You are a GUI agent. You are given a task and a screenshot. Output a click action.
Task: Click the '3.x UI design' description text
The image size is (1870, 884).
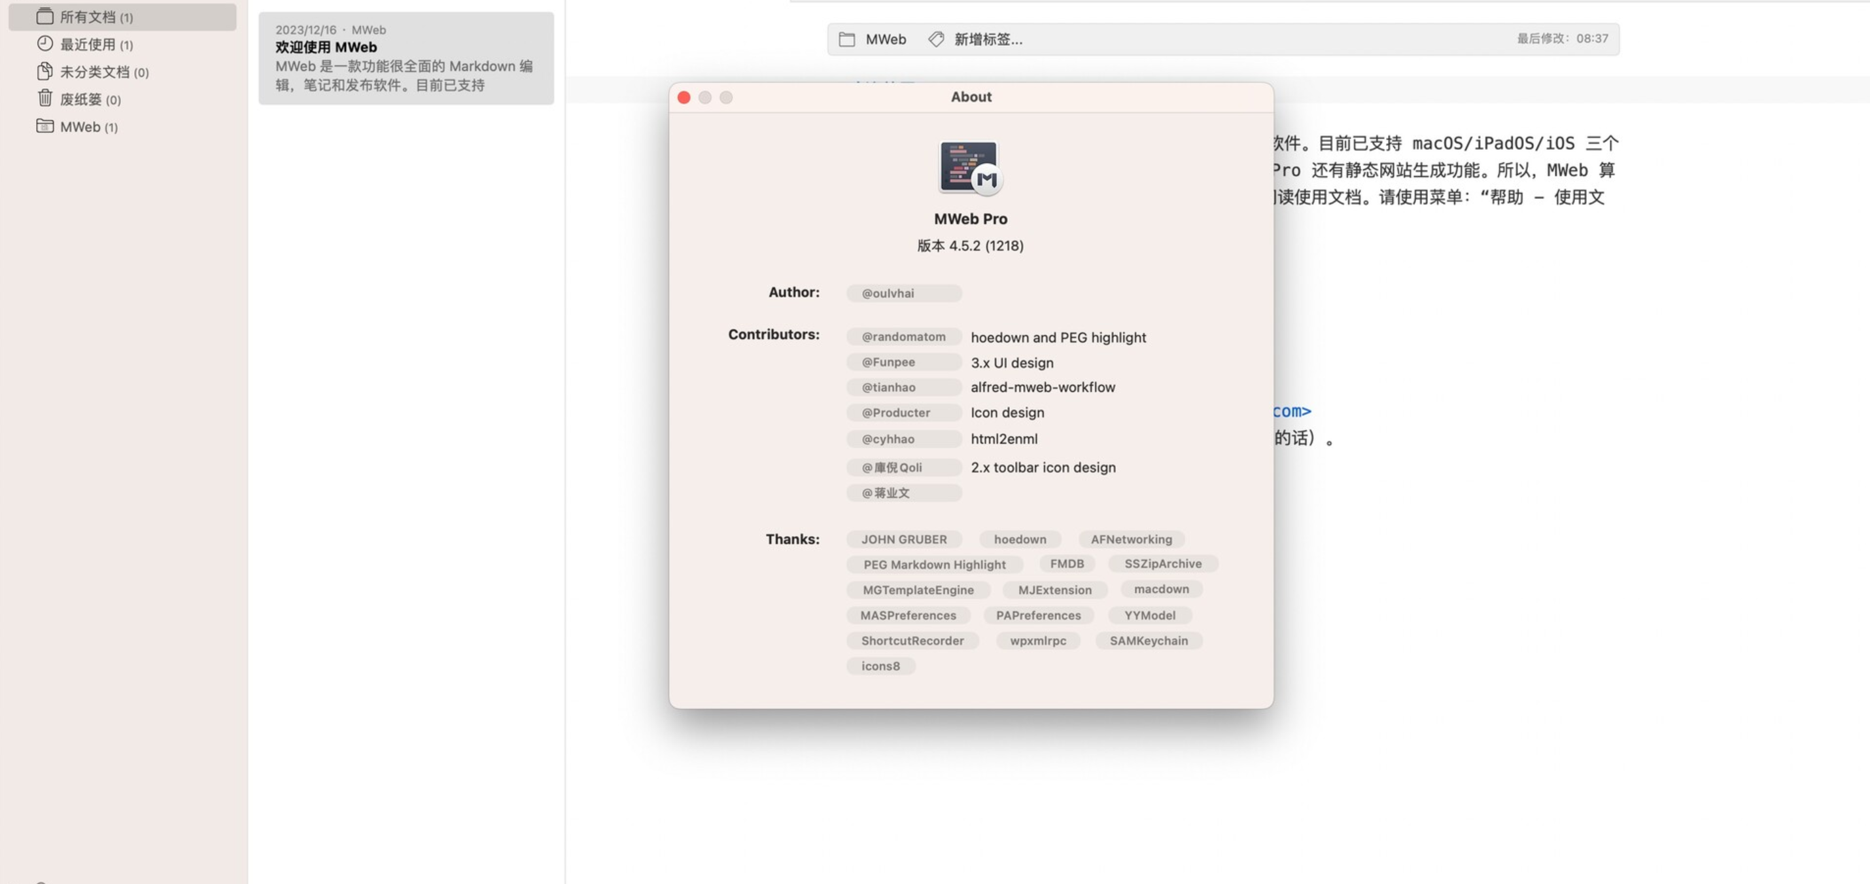[1012, 363]
